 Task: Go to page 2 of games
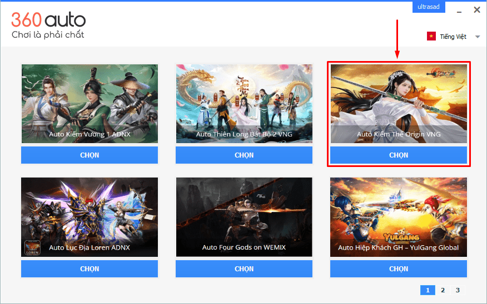(x=443, y=290)
